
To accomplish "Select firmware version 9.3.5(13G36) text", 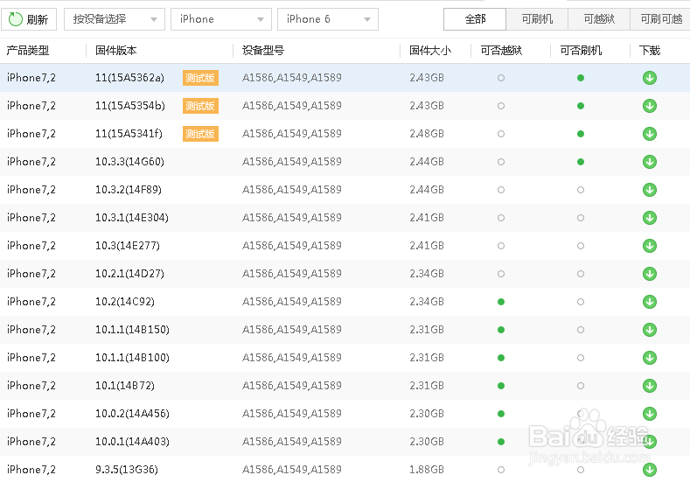I will pyautogui.click(x=126, y=470).
